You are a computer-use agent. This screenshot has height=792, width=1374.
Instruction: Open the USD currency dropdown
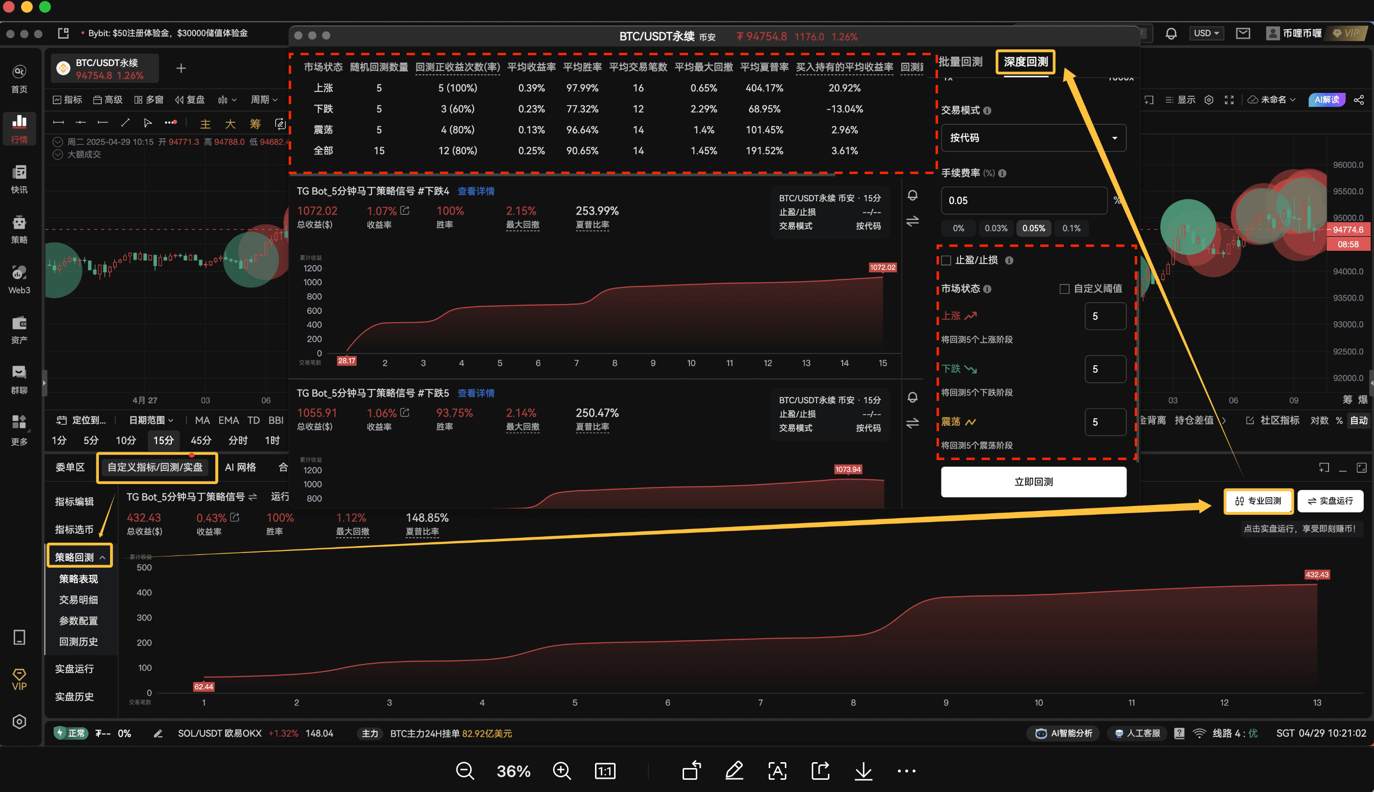(x=1206, y=33)
